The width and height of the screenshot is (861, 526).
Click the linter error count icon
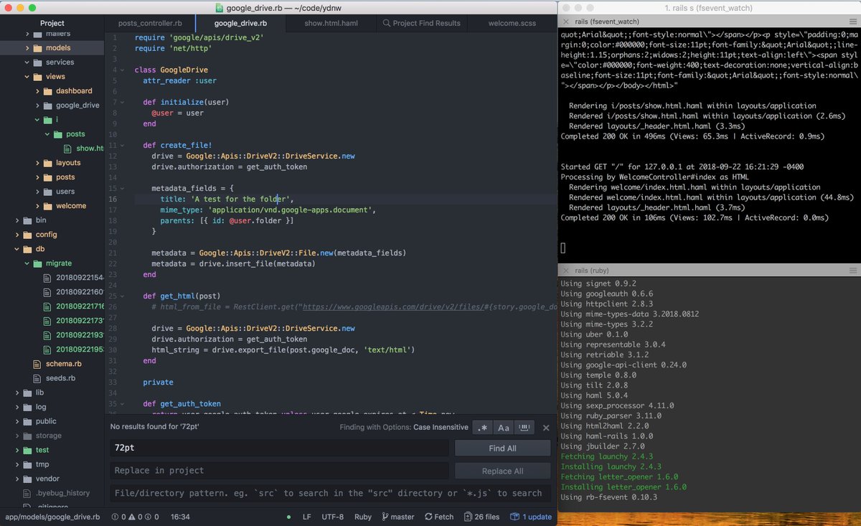pyautogui.click(x=116, y=517)
